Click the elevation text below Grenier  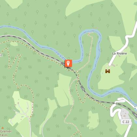coord(4,135)
